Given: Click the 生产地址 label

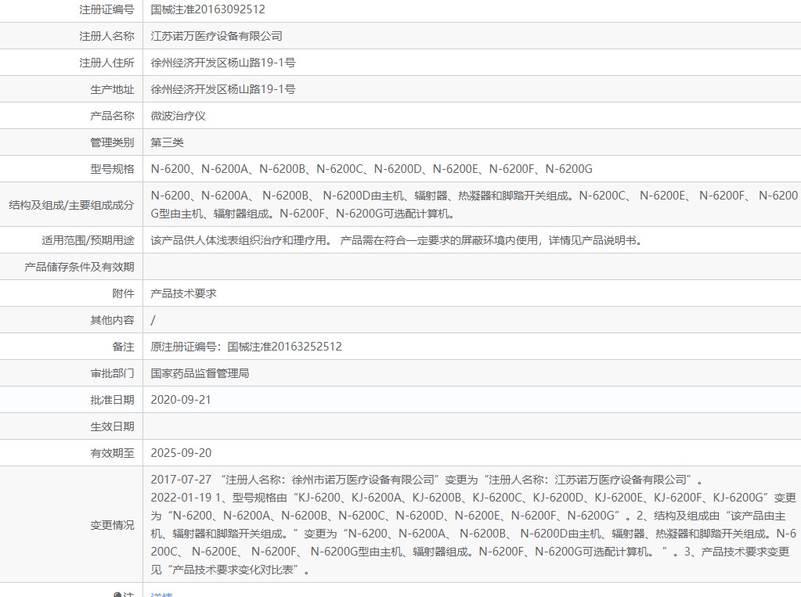Looking at the screenshot, I should pyautogui.click(x=112, y=89).
